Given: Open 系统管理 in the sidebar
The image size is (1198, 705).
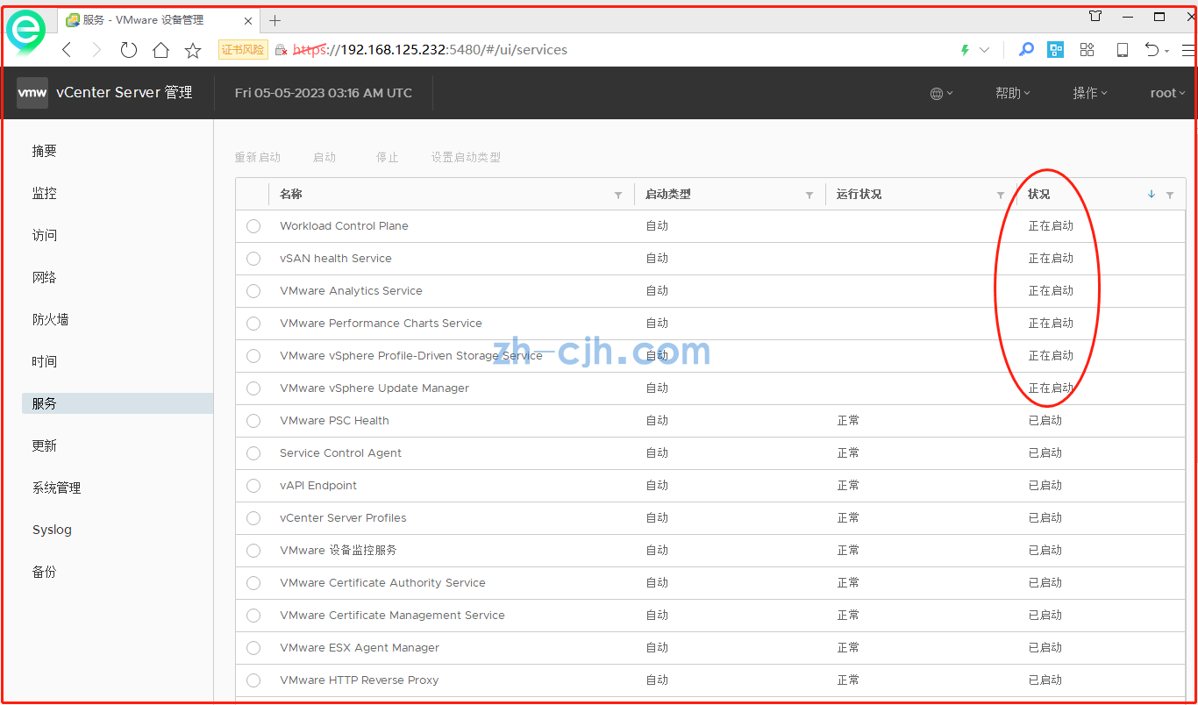Looking at the screenshot, I should point(57,488).
